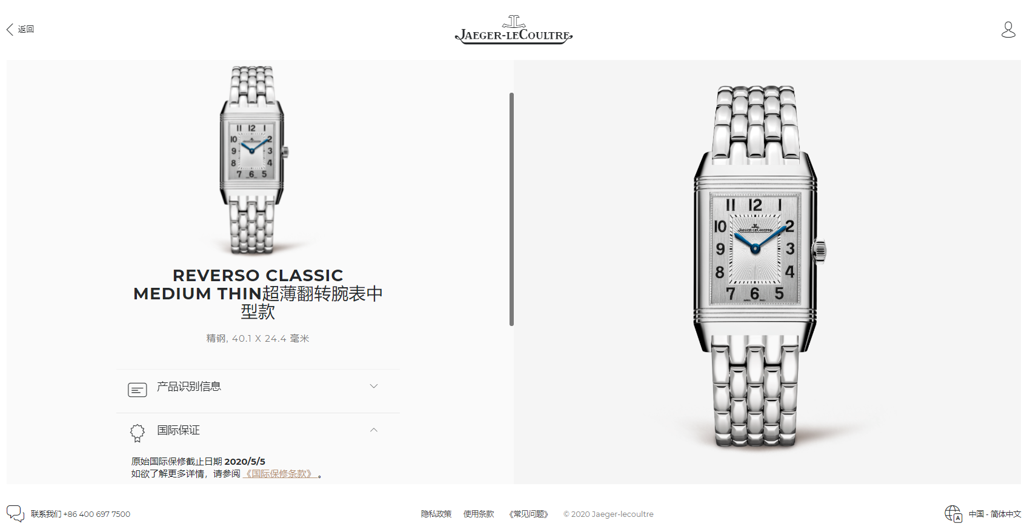Click the back arrow icon

pyautogui.click(x=10, y=29)
